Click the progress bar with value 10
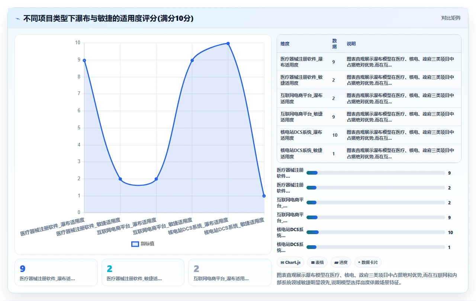476x301 pixels. tap(376, 232)
